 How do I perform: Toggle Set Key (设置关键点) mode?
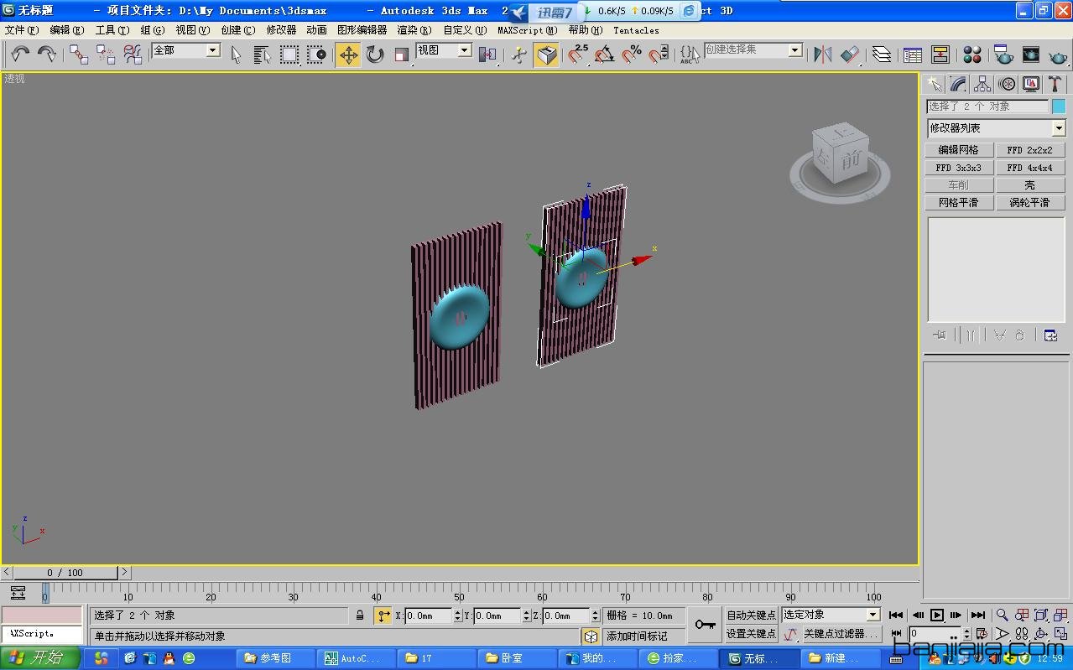[751, 634]
